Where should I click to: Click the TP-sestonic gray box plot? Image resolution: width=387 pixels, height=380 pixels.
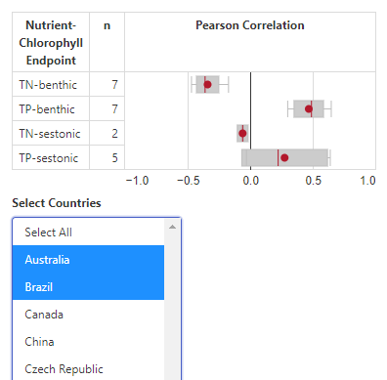[x=284, y=157]
